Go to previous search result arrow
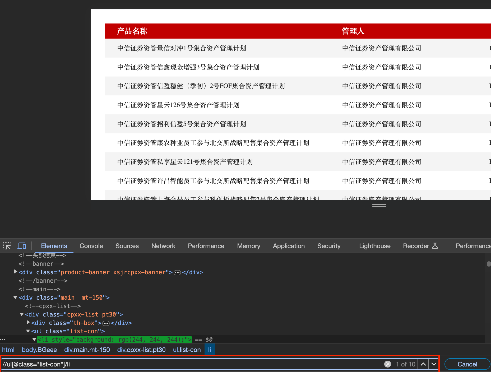Viewport: 491px width, 372px height. [x=423, y=364]
